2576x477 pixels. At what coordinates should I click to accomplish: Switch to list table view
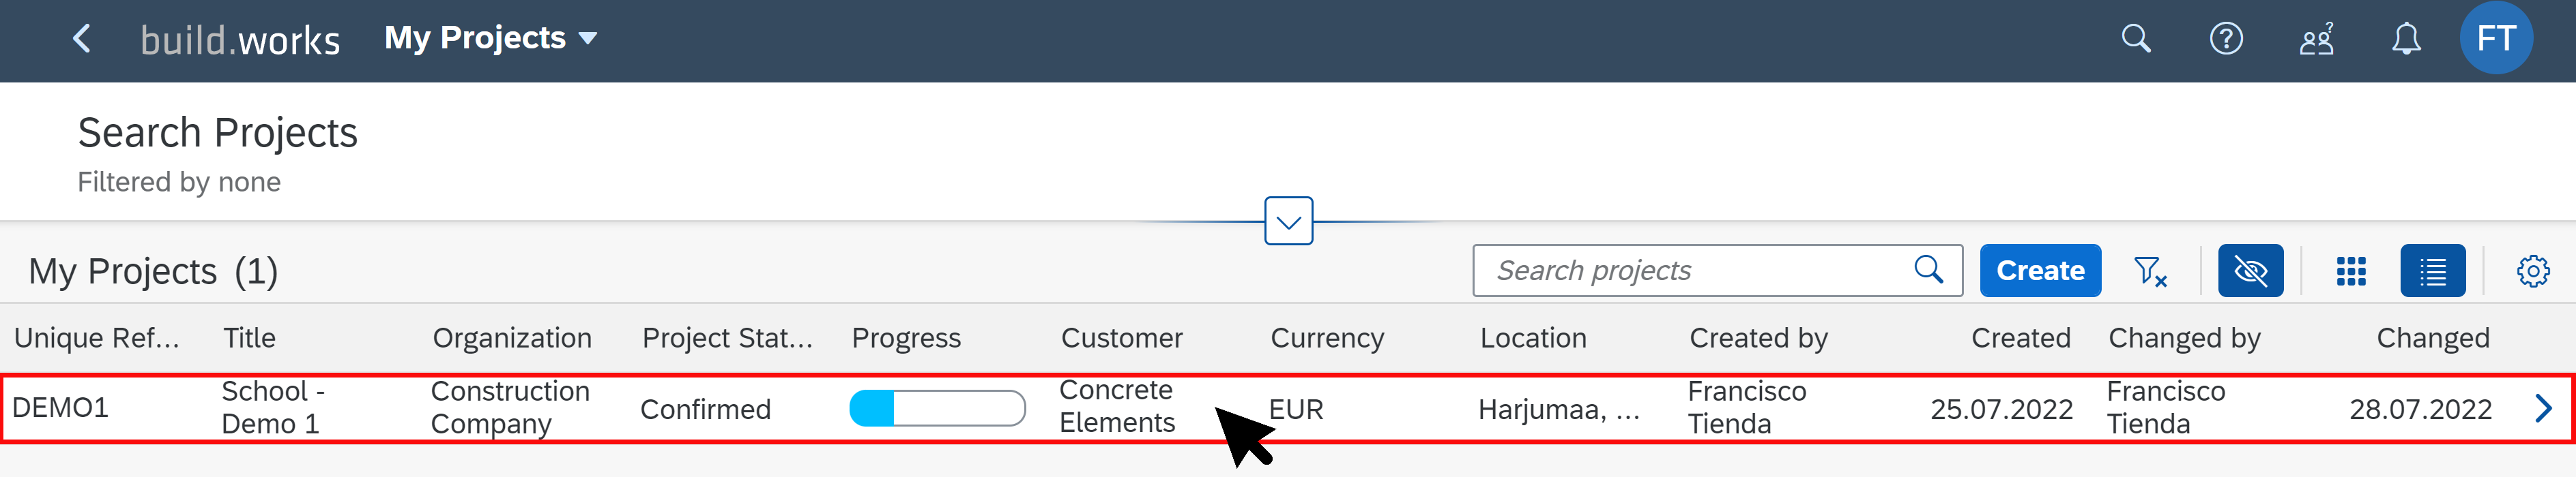pos(2433,271)
